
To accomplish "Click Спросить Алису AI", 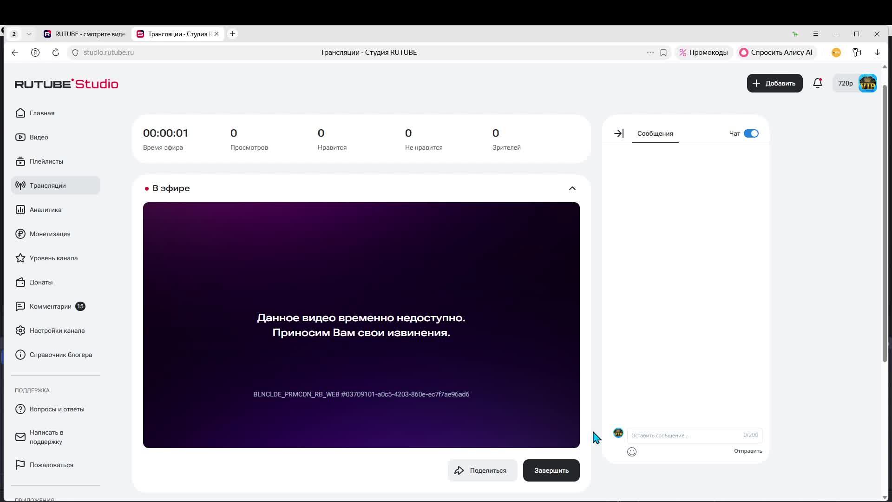I will (776, 53).
